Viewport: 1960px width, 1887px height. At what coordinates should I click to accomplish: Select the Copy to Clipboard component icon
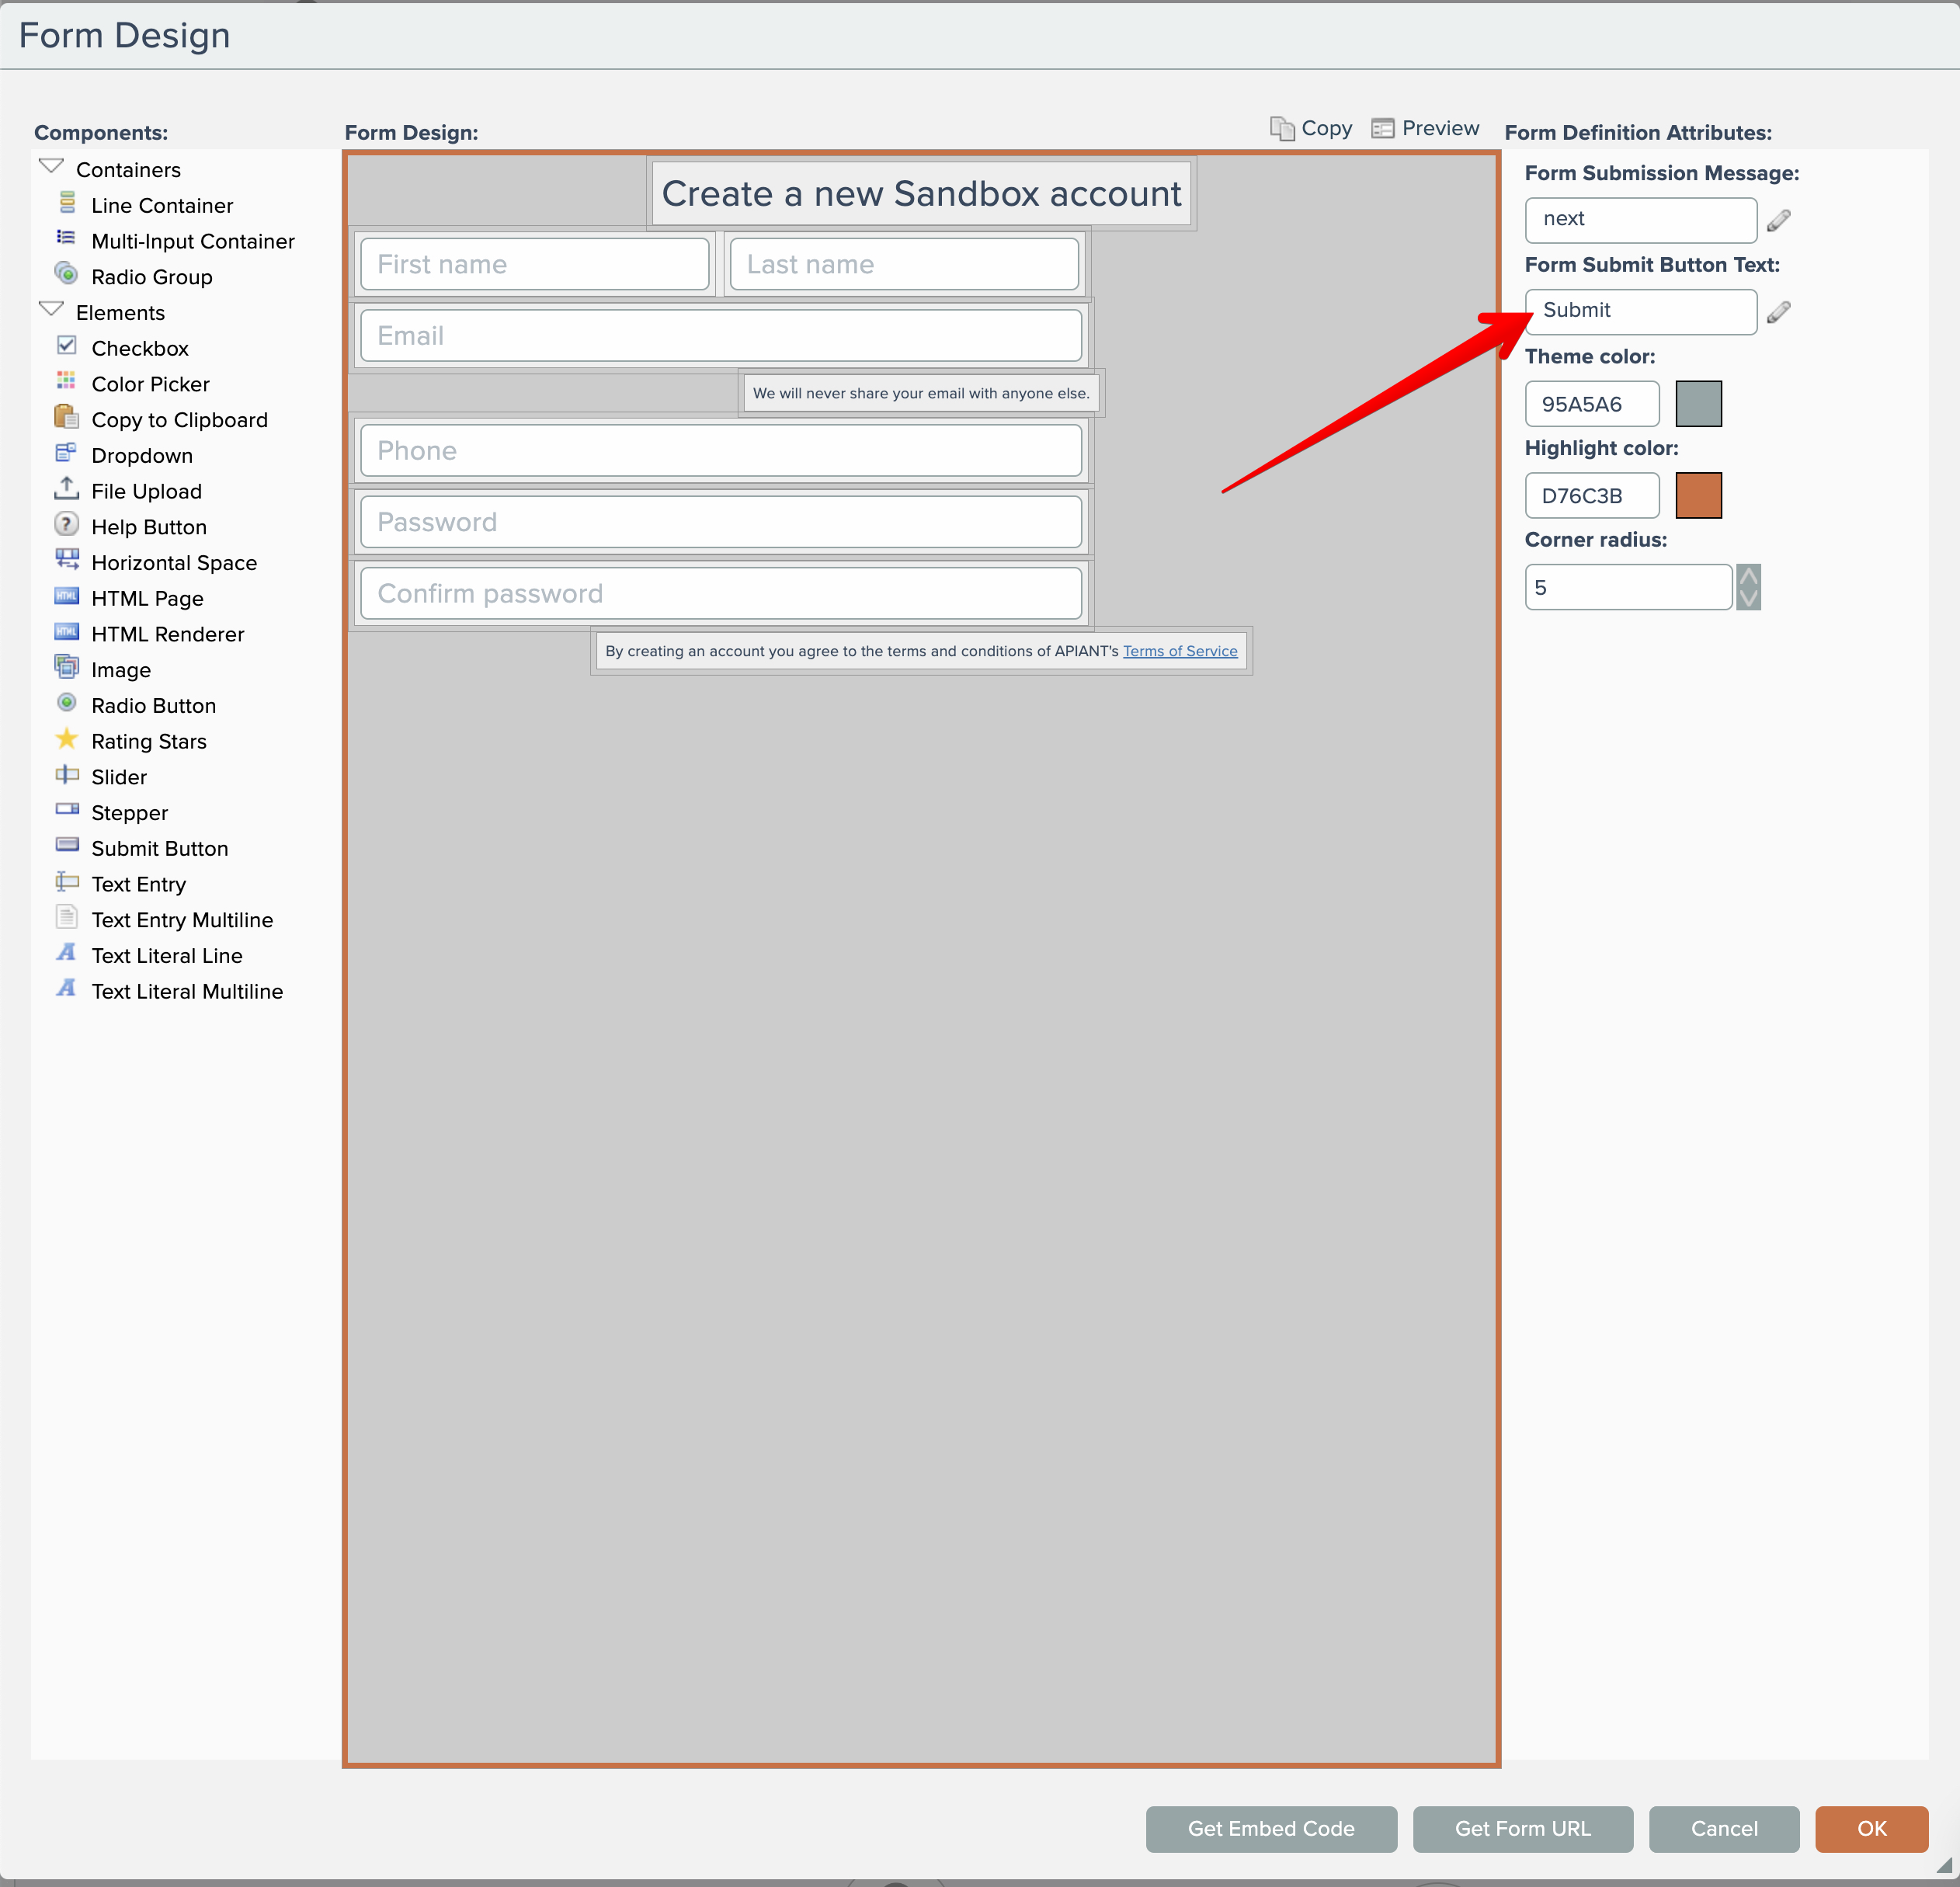pyautogui.click(x=66, y=417)
